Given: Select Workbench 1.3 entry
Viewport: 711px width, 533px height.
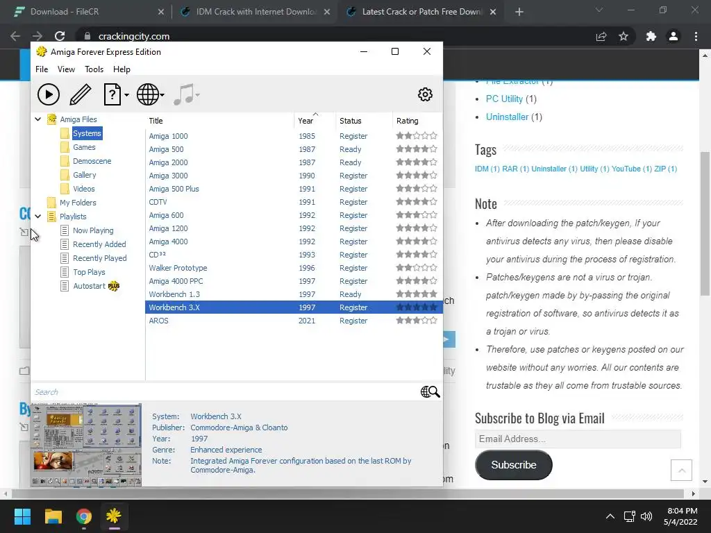Looking at the screenshot, I should 294,294.
